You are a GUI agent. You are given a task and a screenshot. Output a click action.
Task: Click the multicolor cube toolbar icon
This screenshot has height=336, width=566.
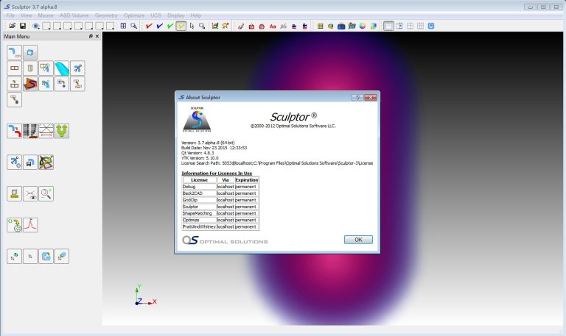pos(373,26)
